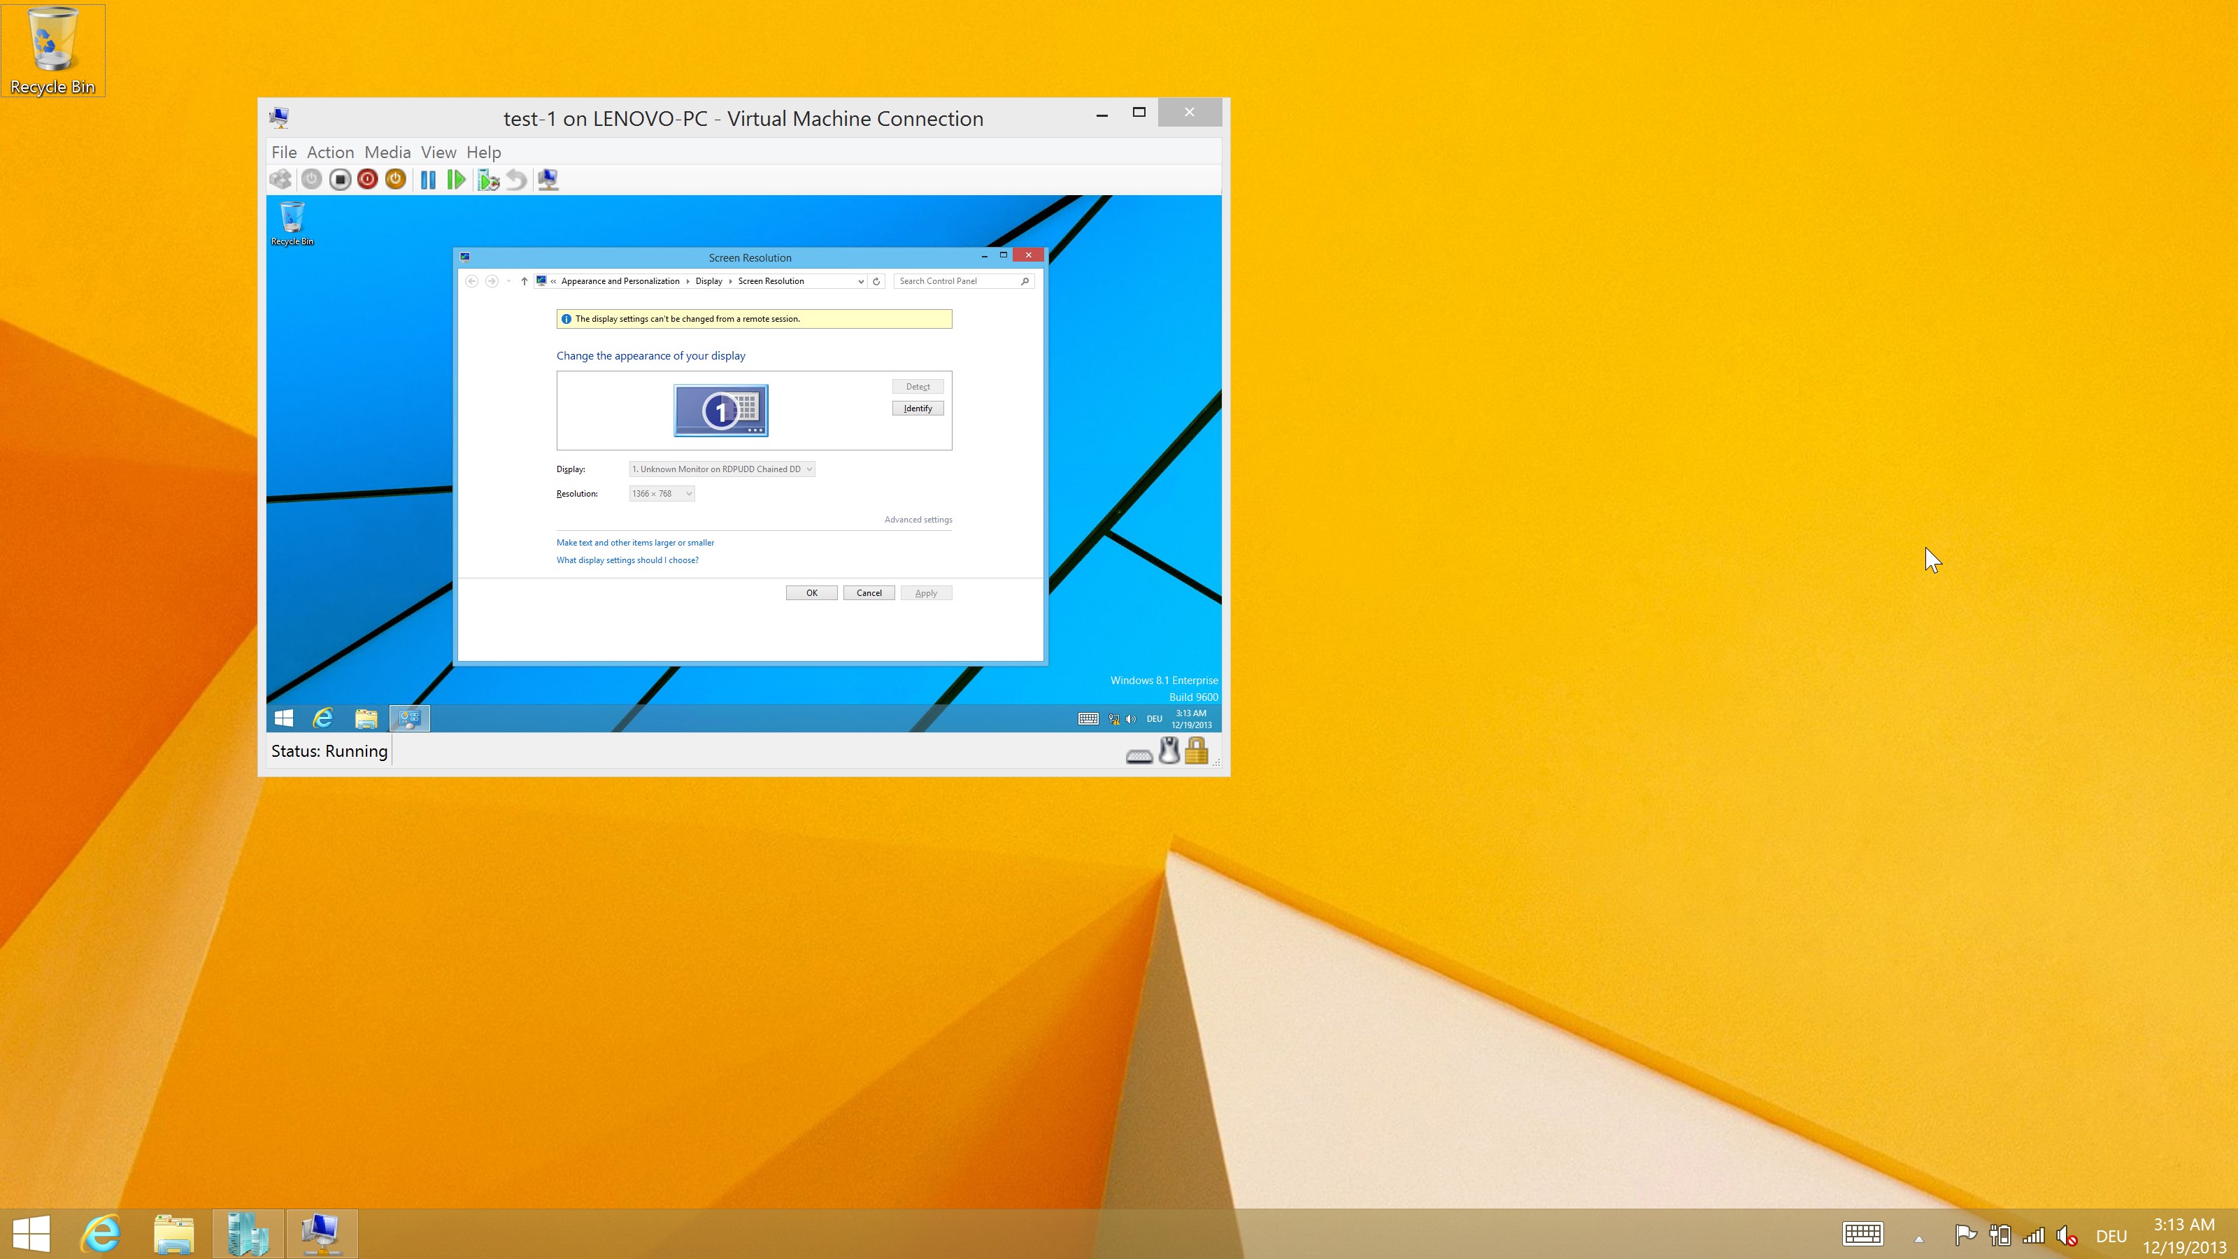Viewport: 2238px width, 1259px height.
Task: Click the host clock showing 3:13 AM
Action: click(2184, 1235)
